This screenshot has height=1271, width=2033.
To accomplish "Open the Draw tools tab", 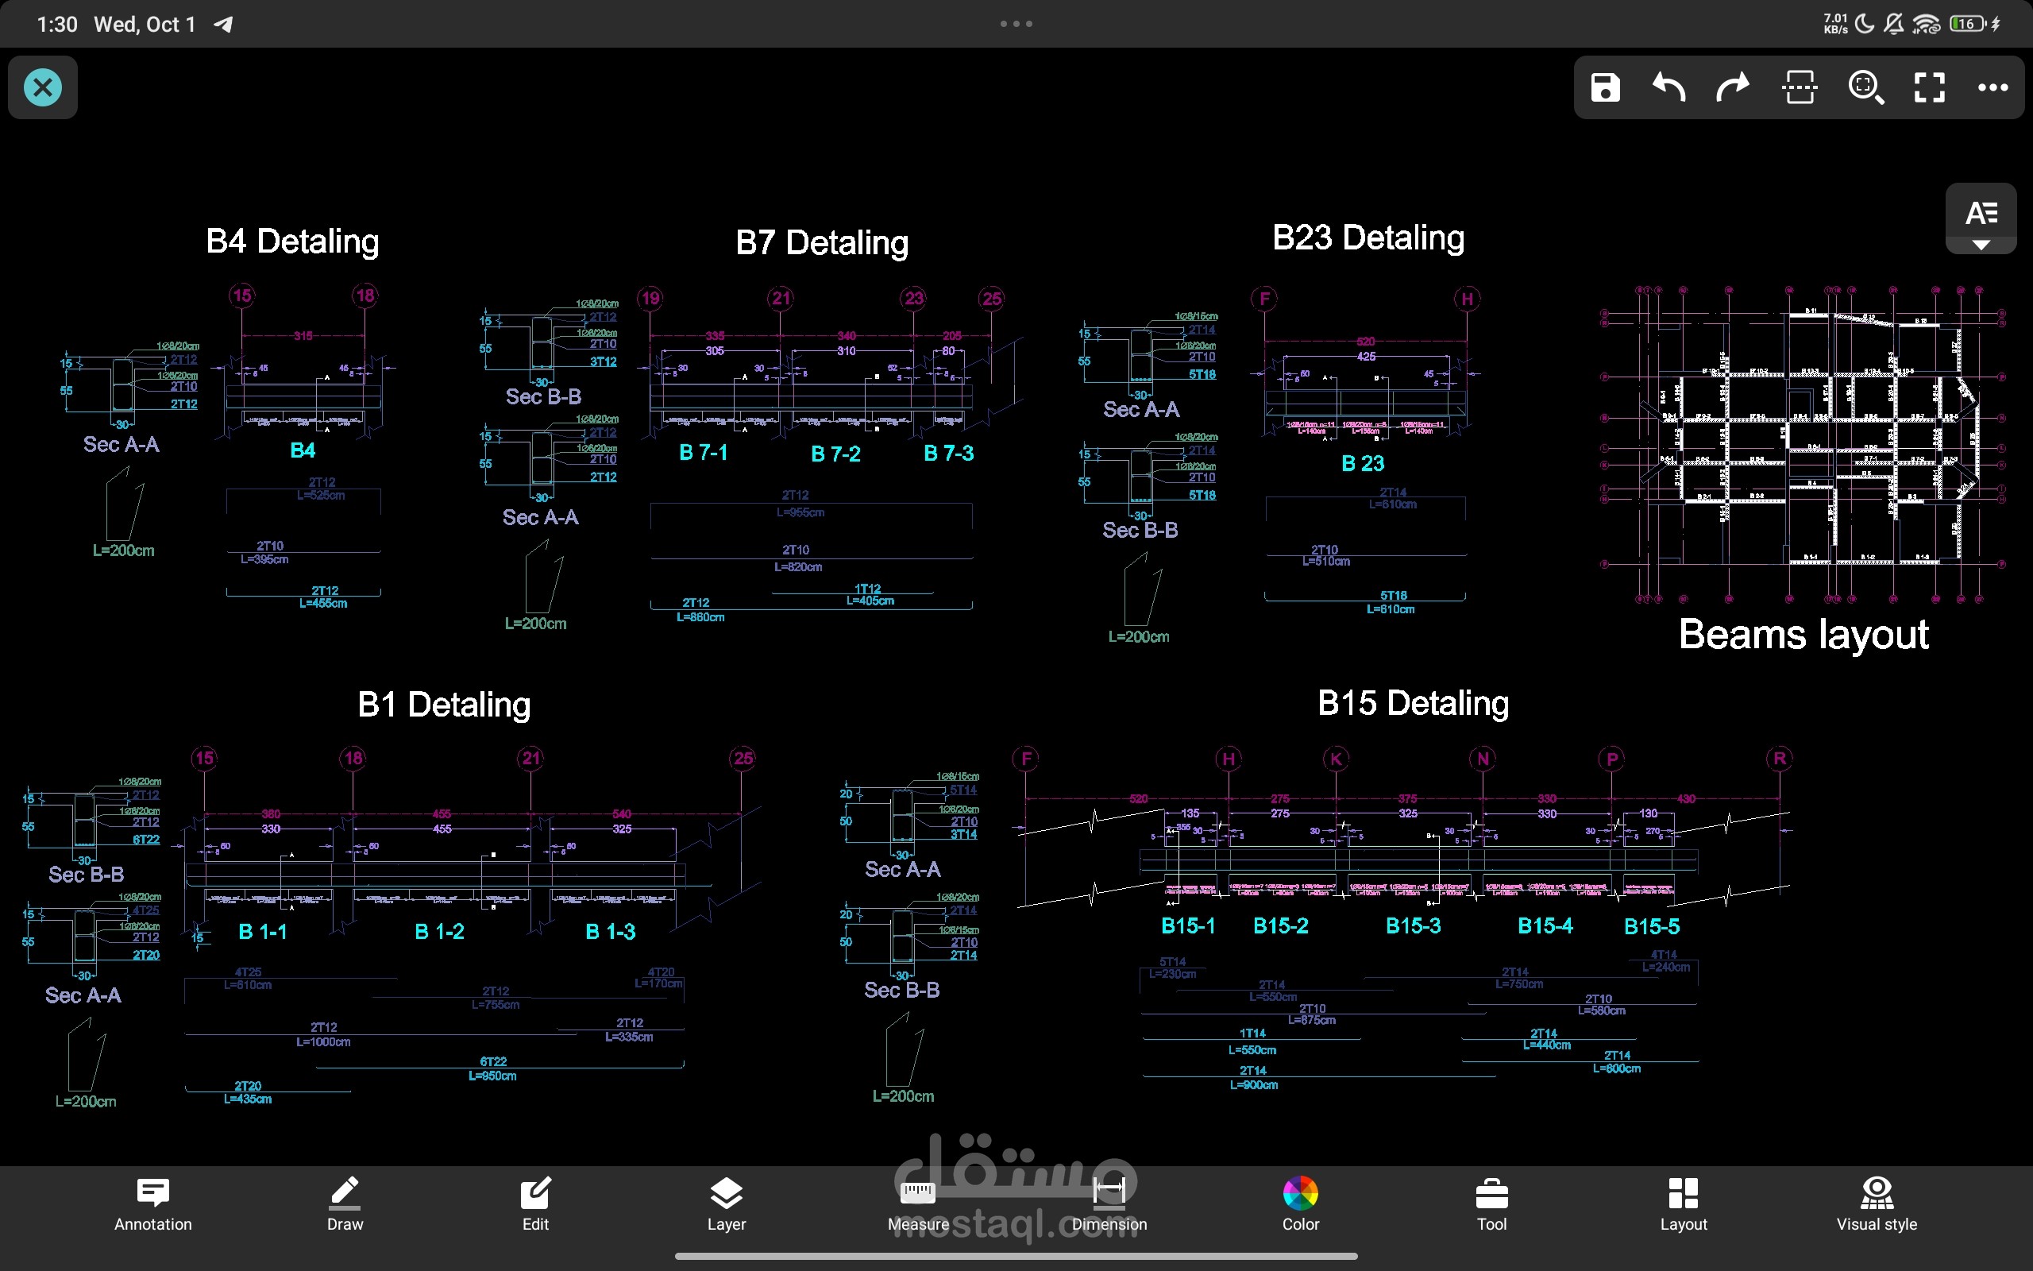I will [x=345, y=1203].
